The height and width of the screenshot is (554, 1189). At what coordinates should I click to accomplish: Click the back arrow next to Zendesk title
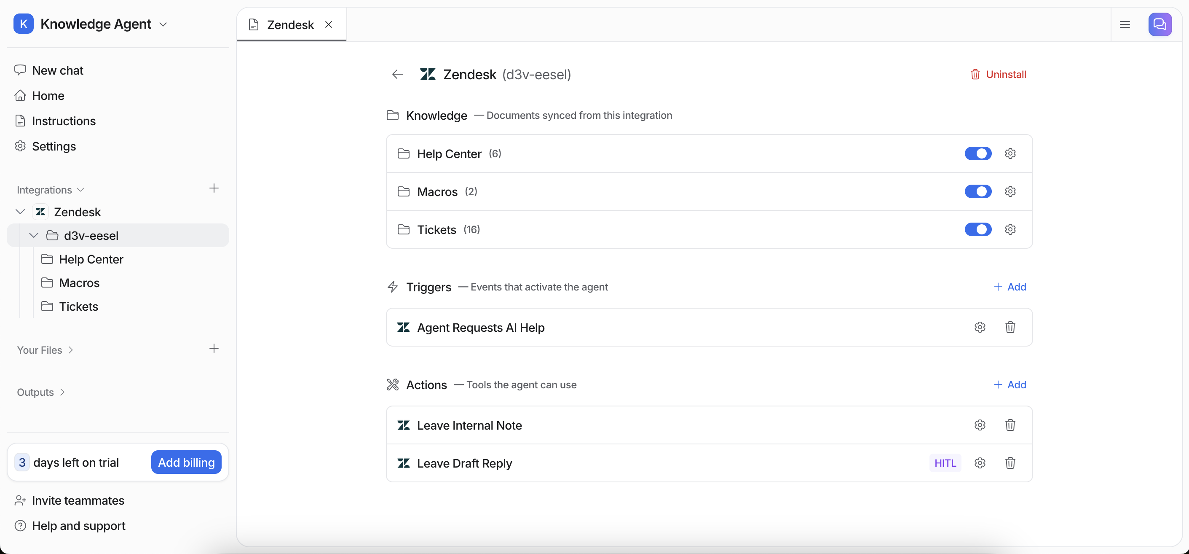pos(397,74)
